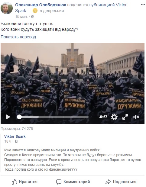Play the video with the play button
Image resolution: width=146 pixels, height=187 pixels.
(x=8, y=117)
